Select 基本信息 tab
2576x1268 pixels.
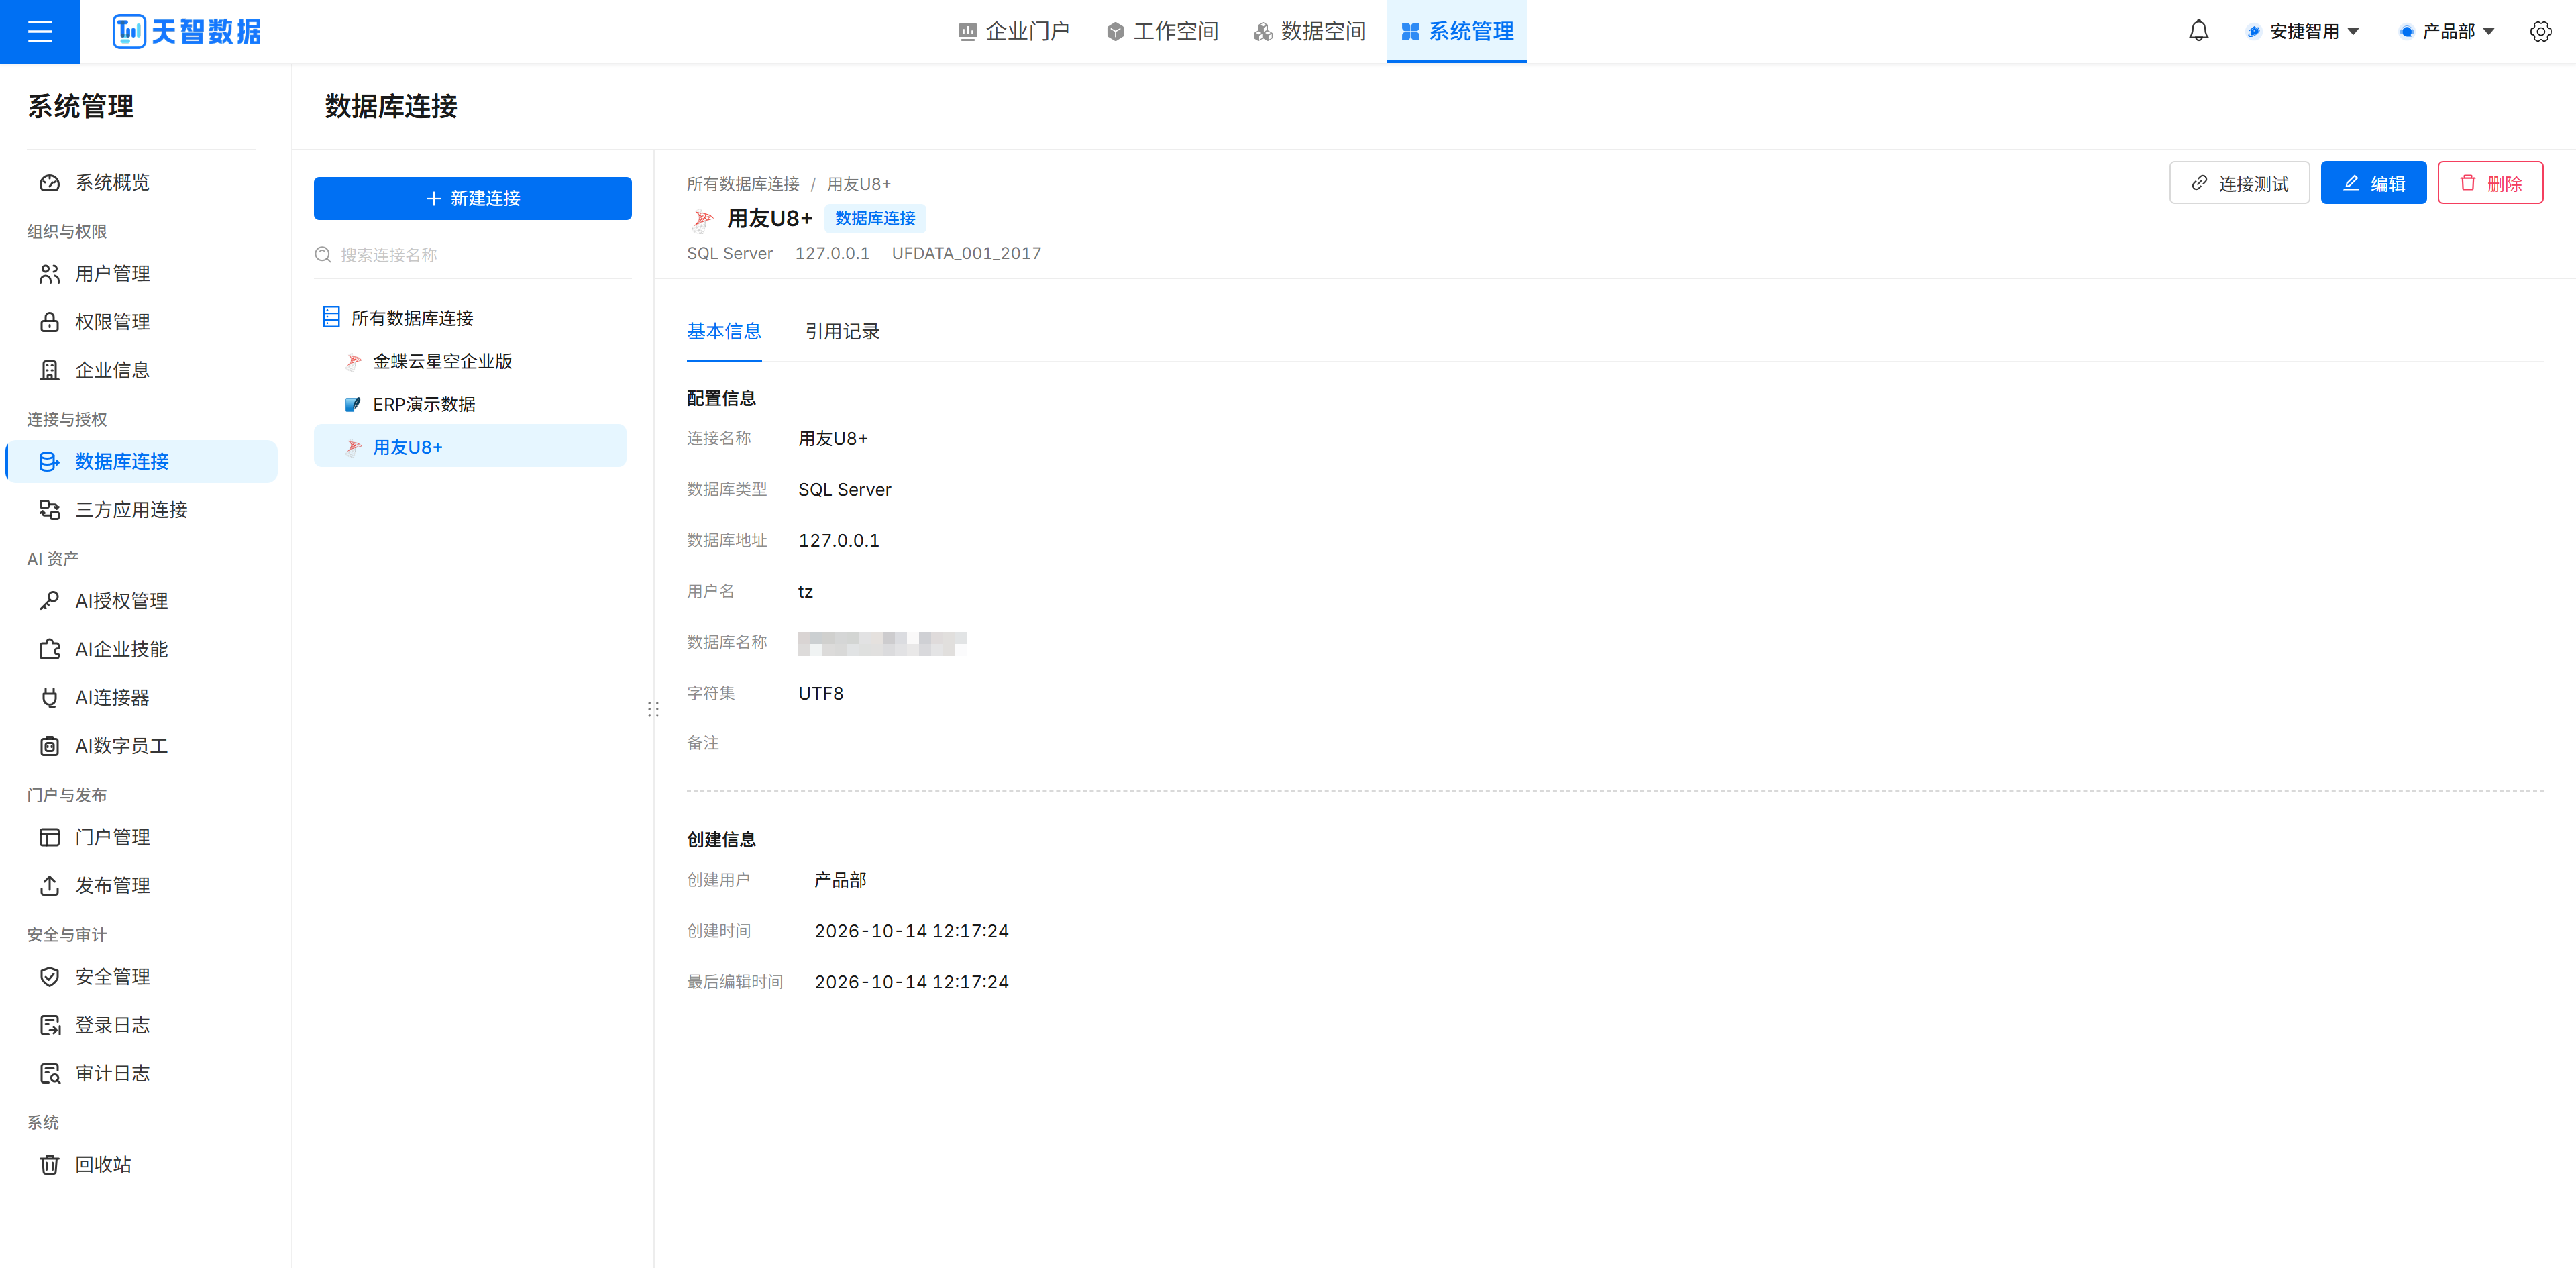pos(724,332)
